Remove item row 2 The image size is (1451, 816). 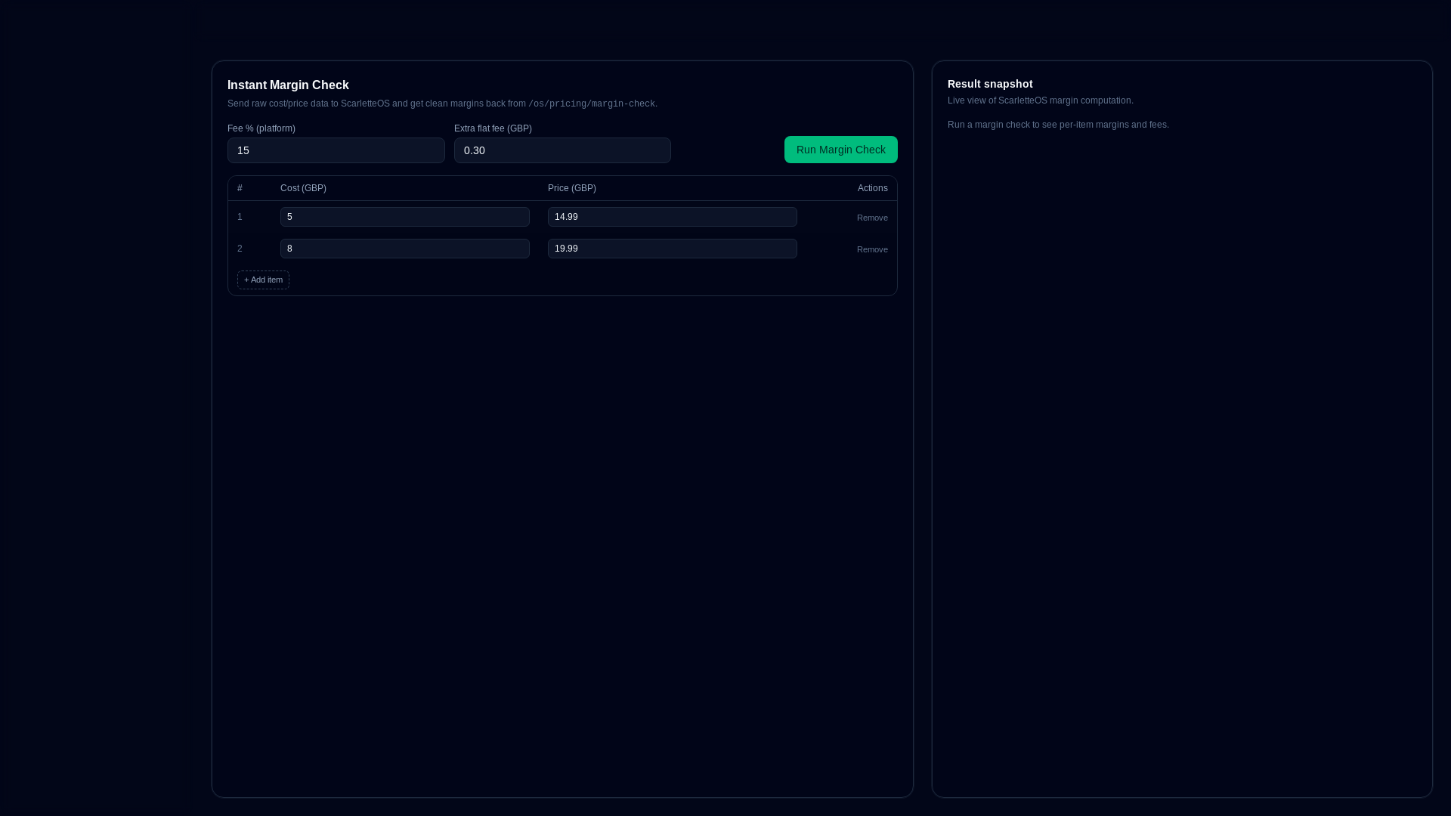pyautogui.click(x=872, y=249)
